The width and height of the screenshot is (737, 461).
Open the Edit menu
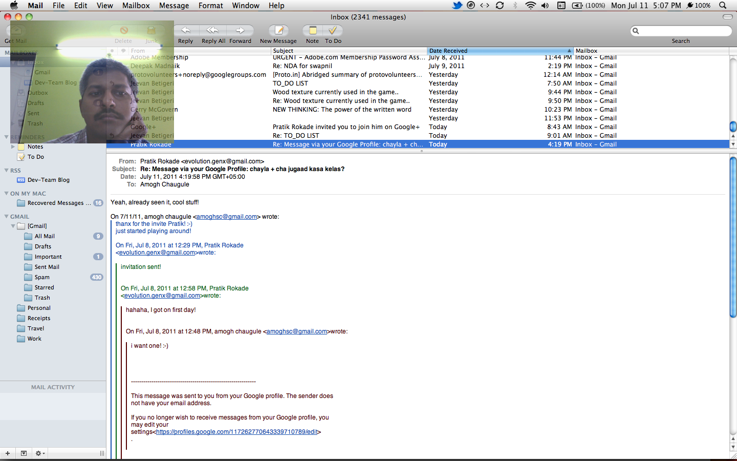tap(80, 5)
